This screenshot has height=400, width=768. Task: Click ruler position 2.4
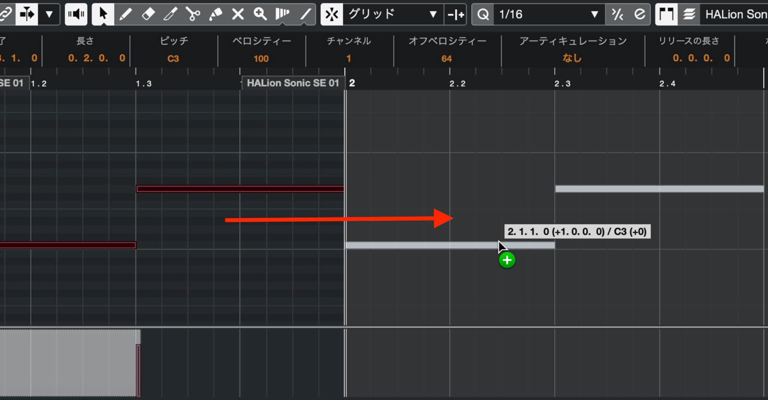coord(668,83)
